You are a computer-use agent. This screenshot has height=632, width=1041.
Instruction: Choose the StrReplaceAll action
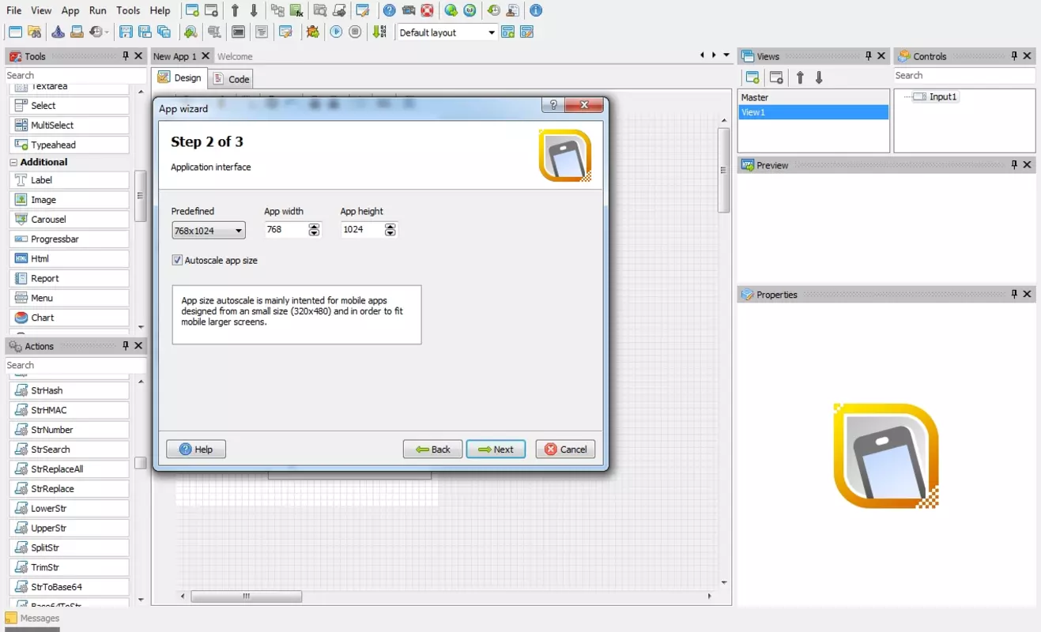click(x=70, y=469)
